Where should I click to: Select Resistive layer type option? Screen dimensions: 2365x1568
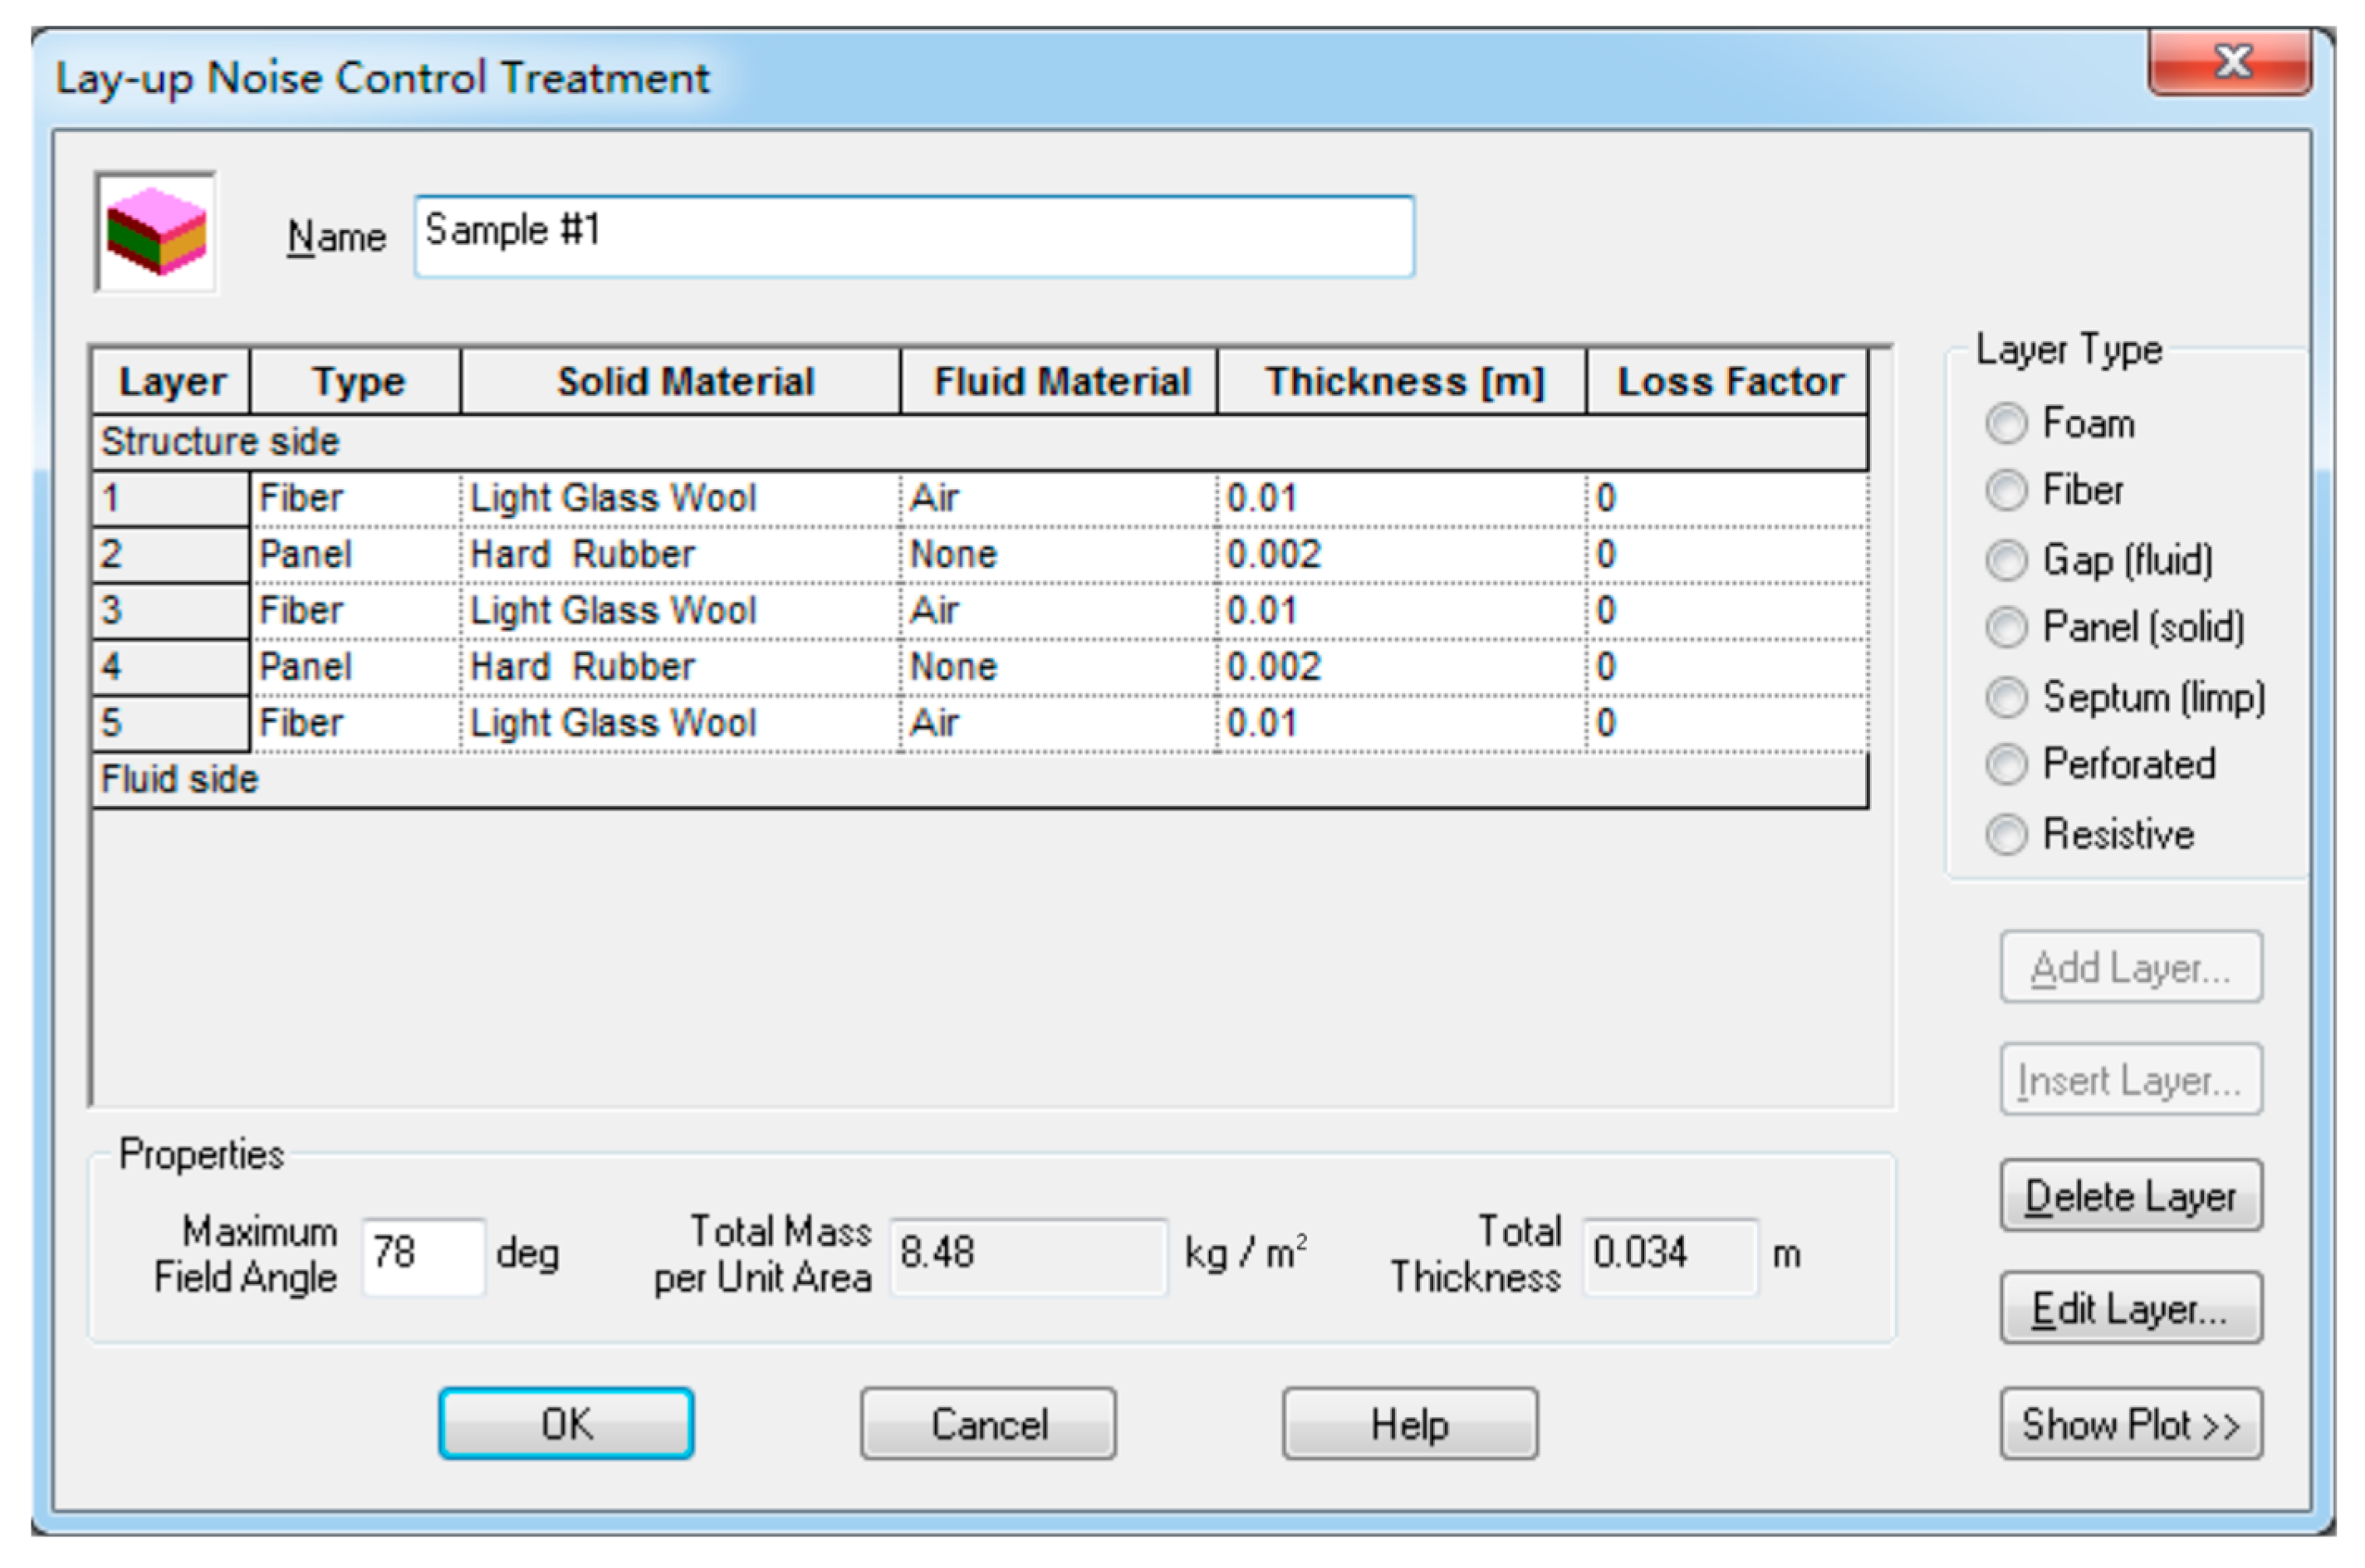2005,834
